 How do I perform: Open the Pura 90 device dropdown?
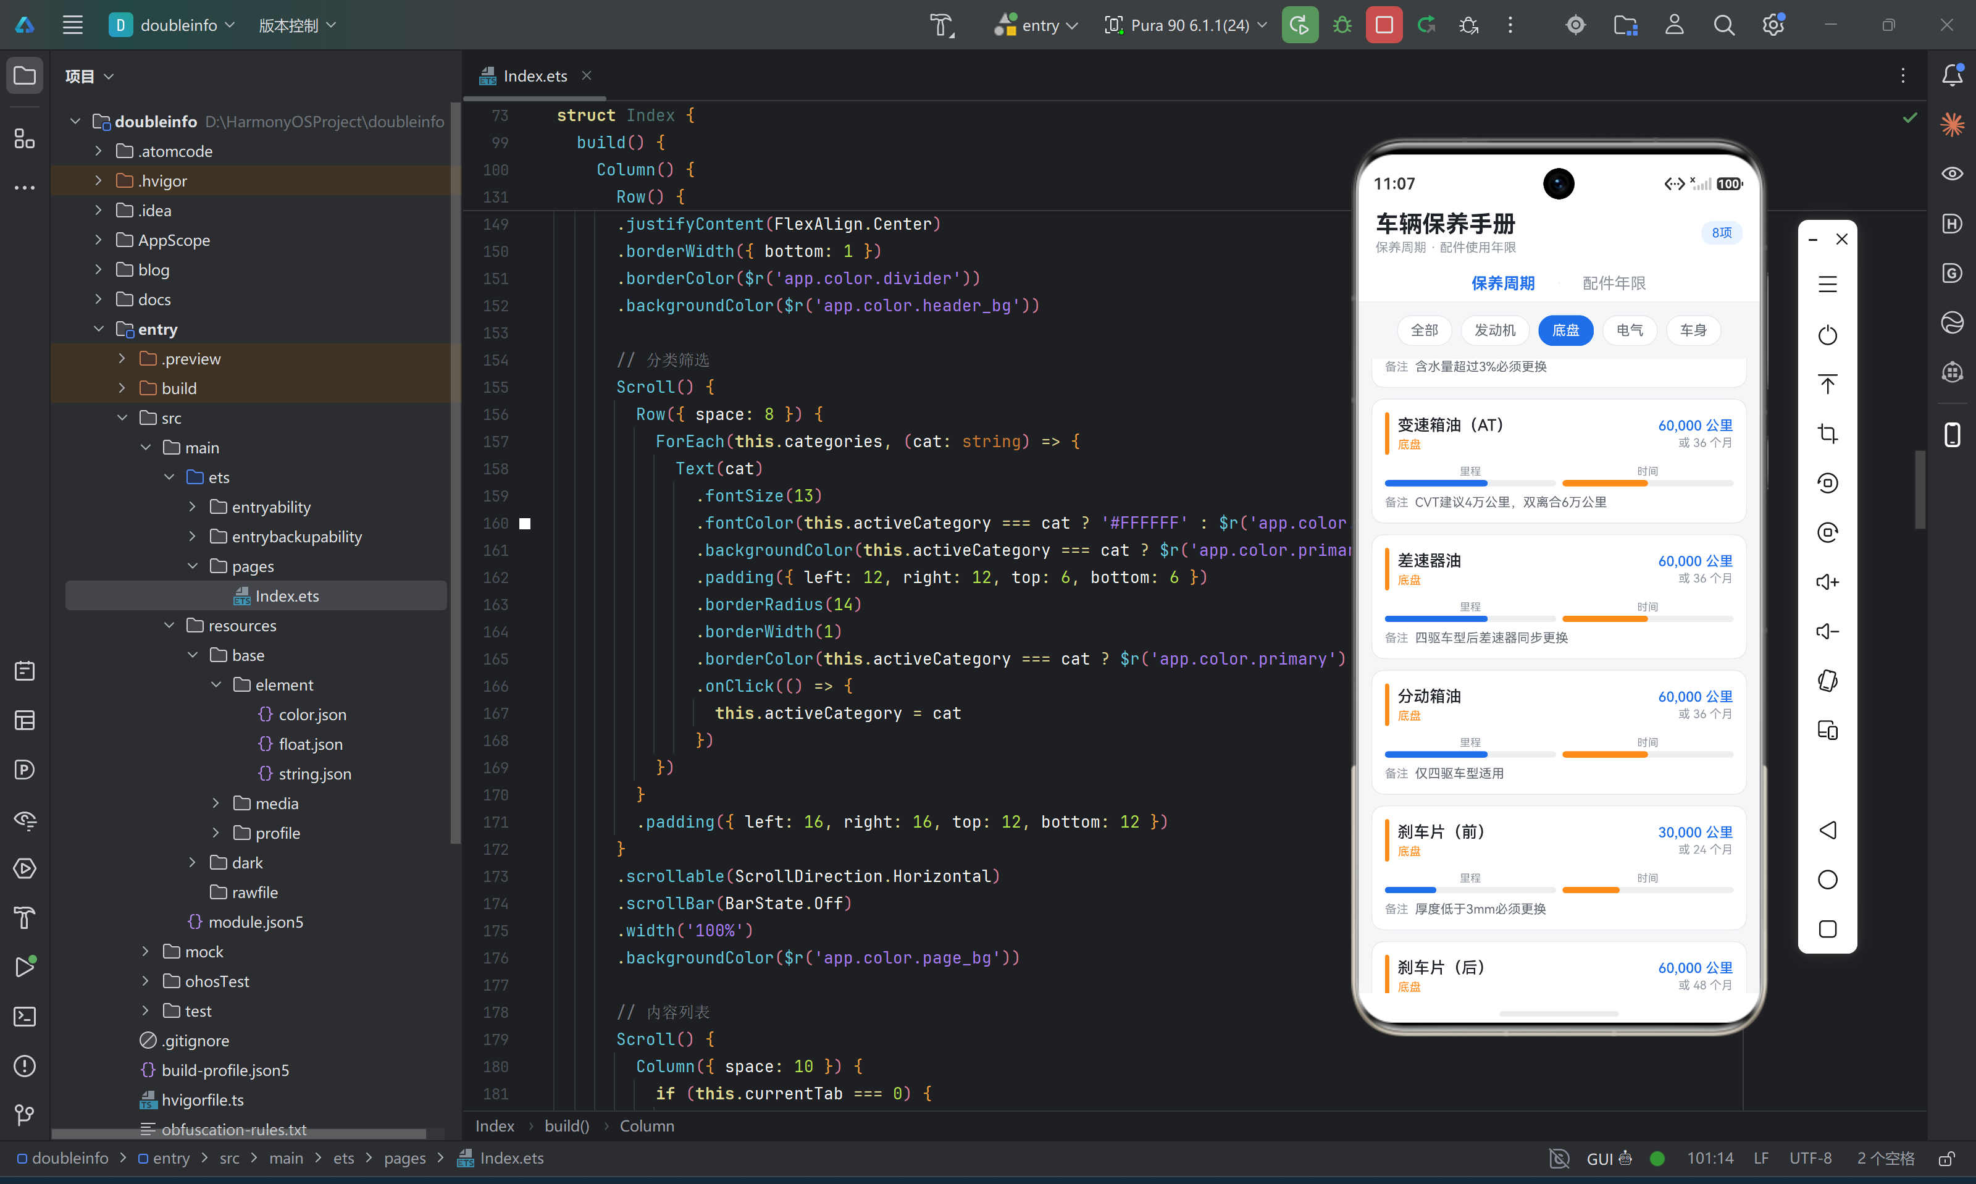1186,25
